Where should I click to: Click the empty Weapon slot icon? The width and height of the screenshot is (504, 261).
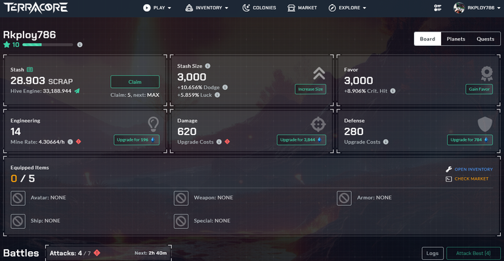tap(181, 198)
